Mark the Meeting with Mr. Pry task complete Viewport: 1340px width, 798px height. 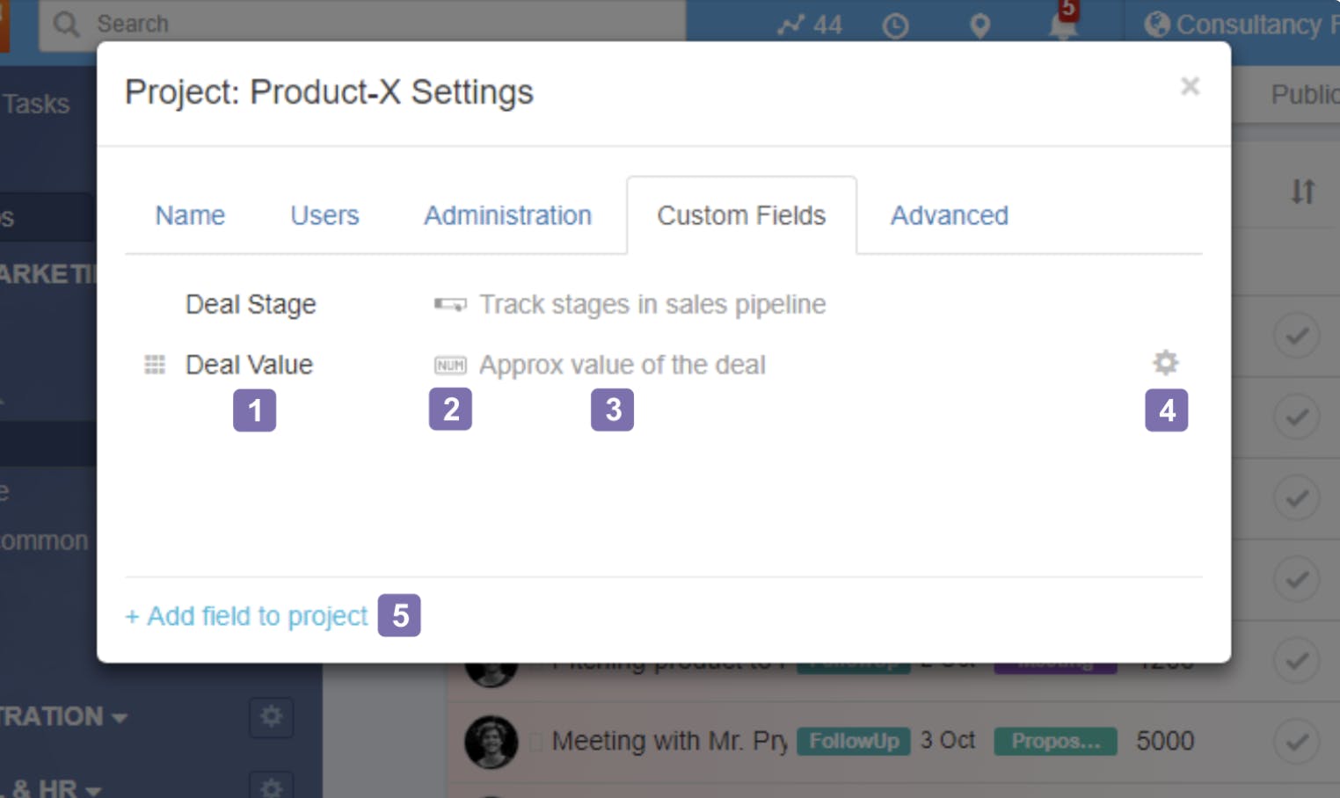[x=1297, y=741]
